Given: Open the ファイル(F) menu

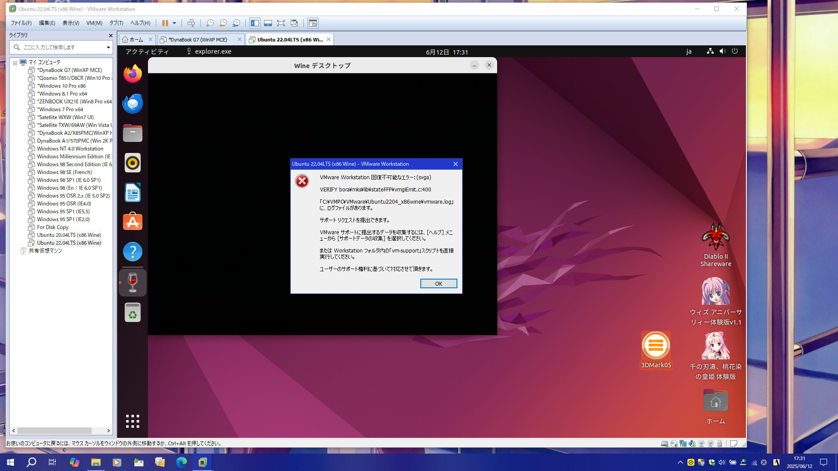Looking at the screenshot, I should [21, 23].
